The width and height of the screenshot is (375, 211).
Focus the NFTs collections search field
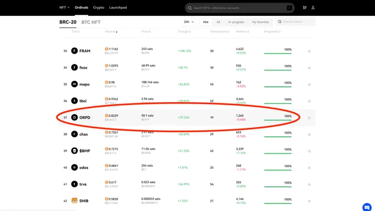tap(240, 8)
